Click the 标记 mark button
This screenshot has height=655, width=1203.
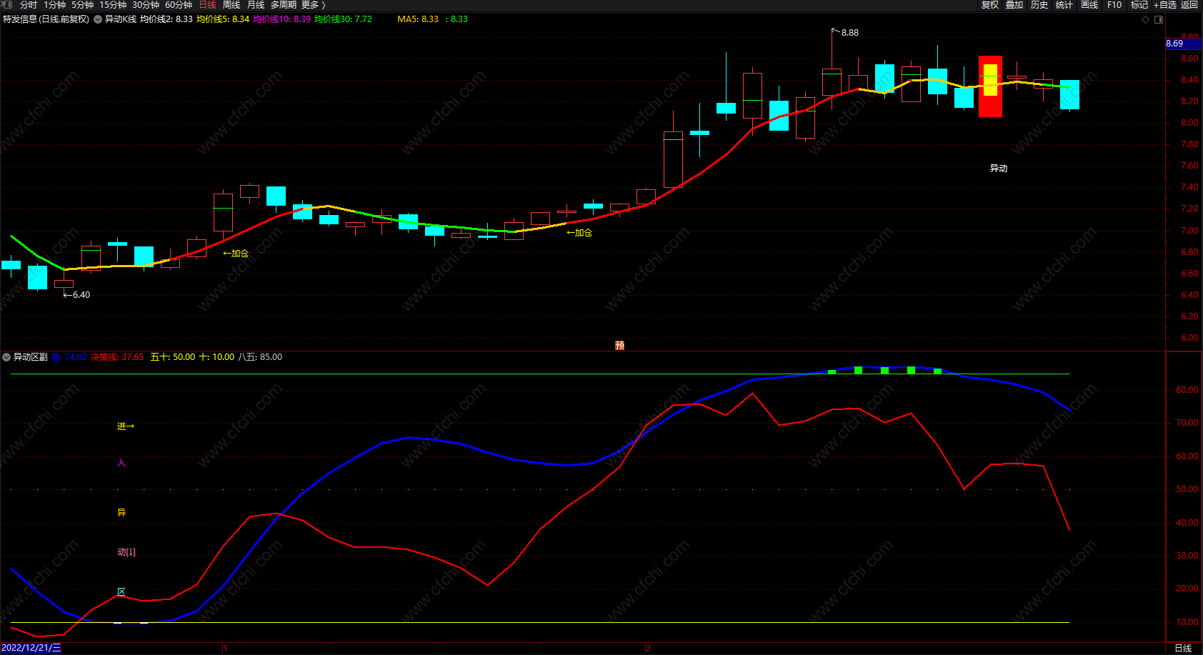(1139, 5)
